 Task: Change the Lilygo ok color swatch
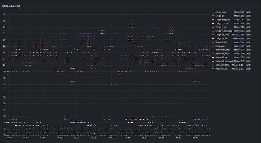tap(213, 16)
